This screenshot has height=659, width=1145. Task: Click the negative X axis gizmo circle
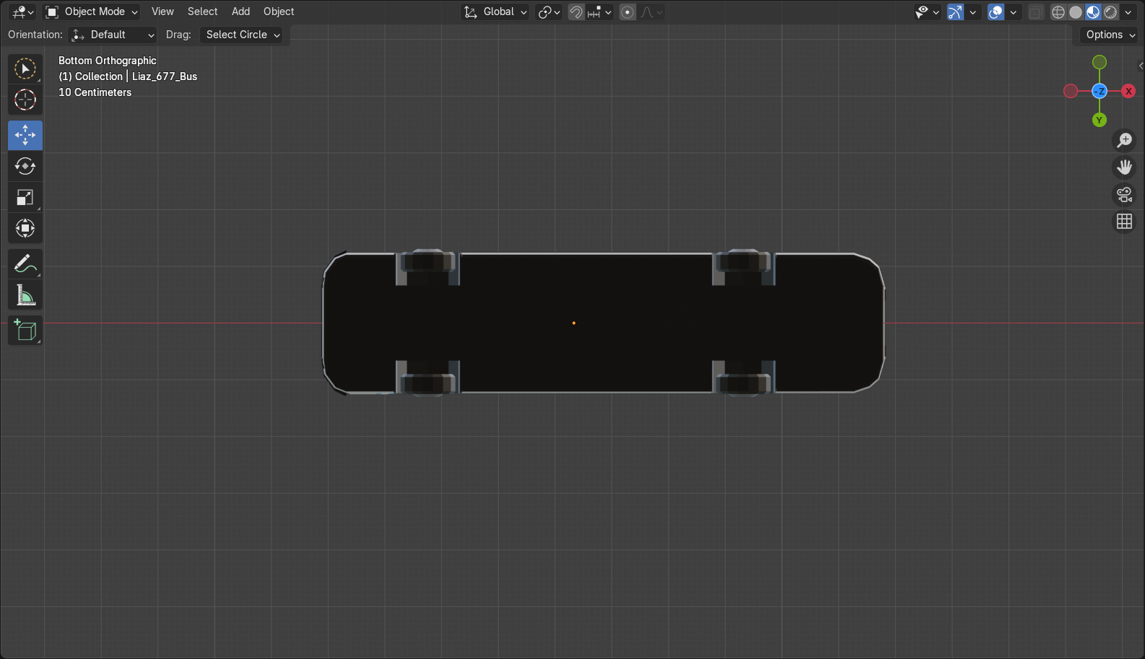click(x=1071, y=91)
